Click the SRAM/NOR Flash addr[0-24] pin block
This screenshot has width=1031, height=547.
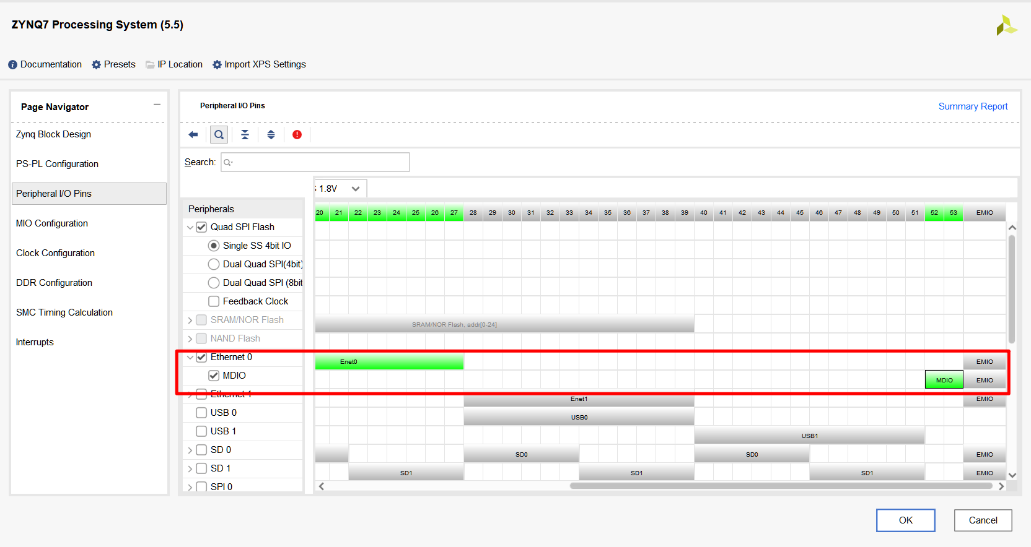(x=504, y=325)
